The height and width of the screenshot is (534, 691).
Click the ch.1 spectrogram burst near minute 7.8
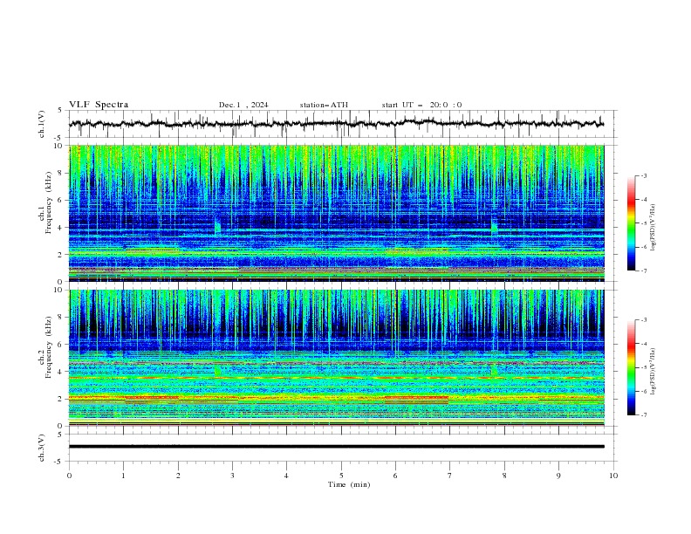494,225
